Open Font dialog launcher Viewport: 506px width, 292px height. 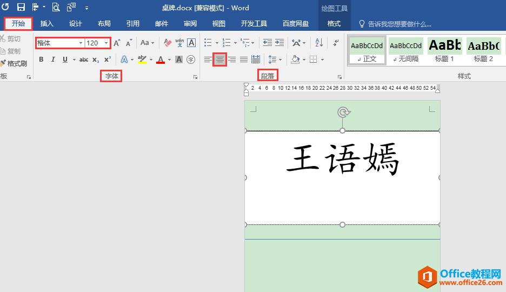195,77
